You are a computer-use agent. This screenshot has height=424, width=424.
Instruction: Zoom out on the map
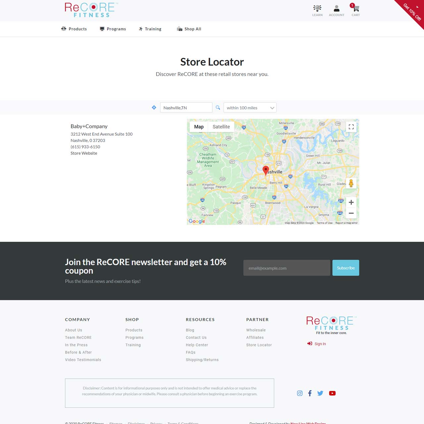351,213
